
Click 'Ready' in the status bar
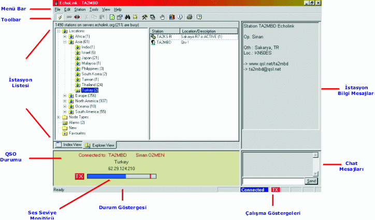click(x=59, y=190)
